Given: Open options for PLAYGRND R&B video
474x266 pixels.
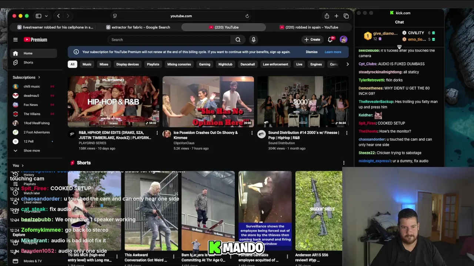Looking at the screenshot, I should pyautogui.click(x=157, y=133).
